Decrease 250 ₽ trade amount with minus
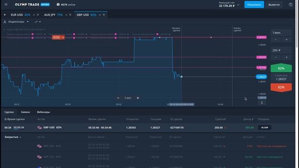This screenshot has width=299, height=168. point(276,57)
